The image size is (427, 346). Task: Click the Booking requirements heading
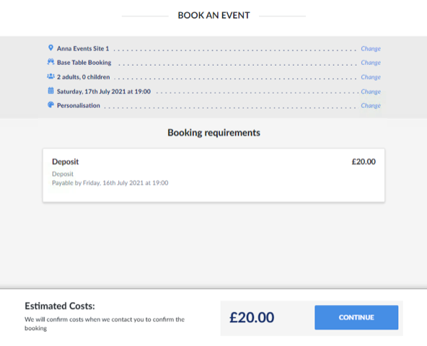pos(213,133)
